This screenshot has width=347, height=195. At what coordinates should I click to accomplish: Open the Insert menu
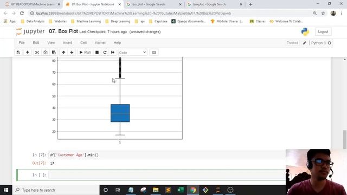67,43
